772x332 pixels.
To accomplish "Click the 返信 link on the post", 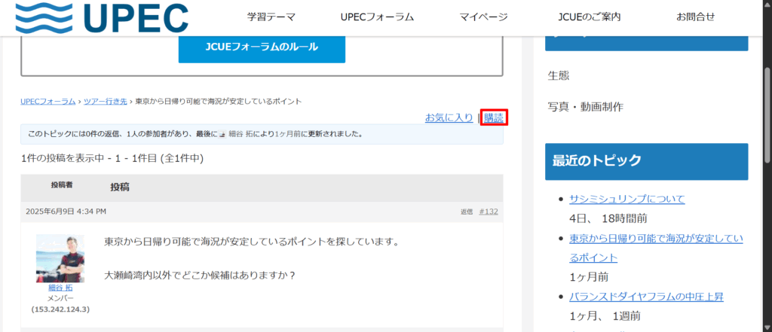I will click(x=467, y=212).
